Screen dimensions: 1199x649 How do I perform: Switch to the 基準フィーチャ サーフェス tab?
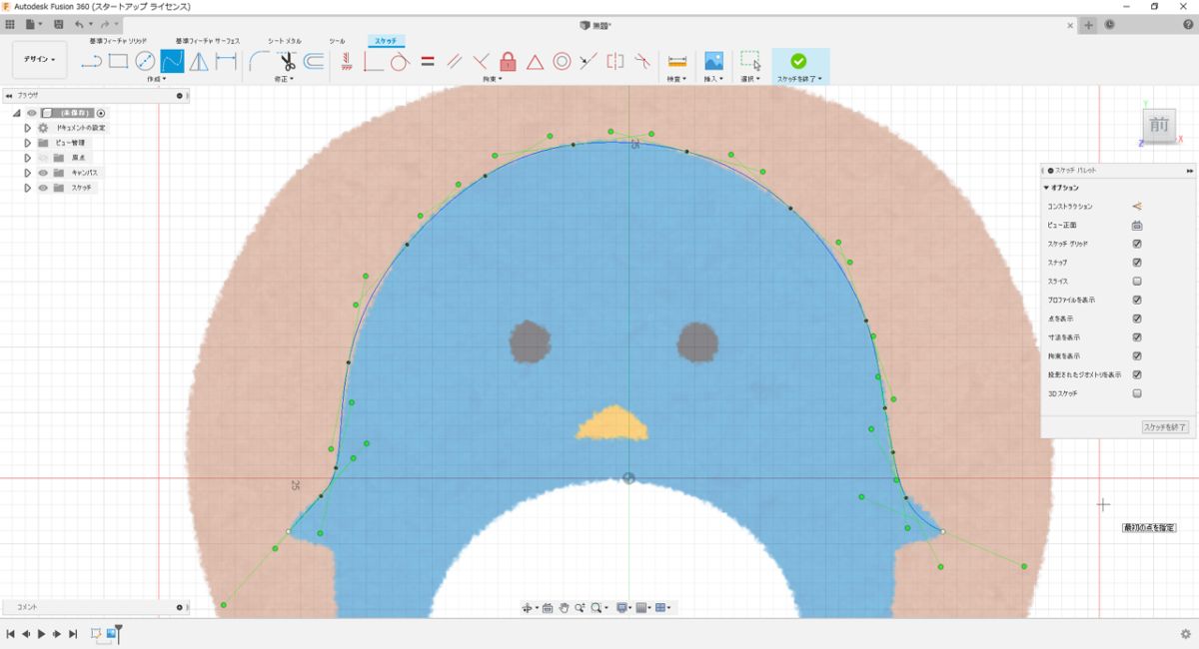[x=208, y=41]
